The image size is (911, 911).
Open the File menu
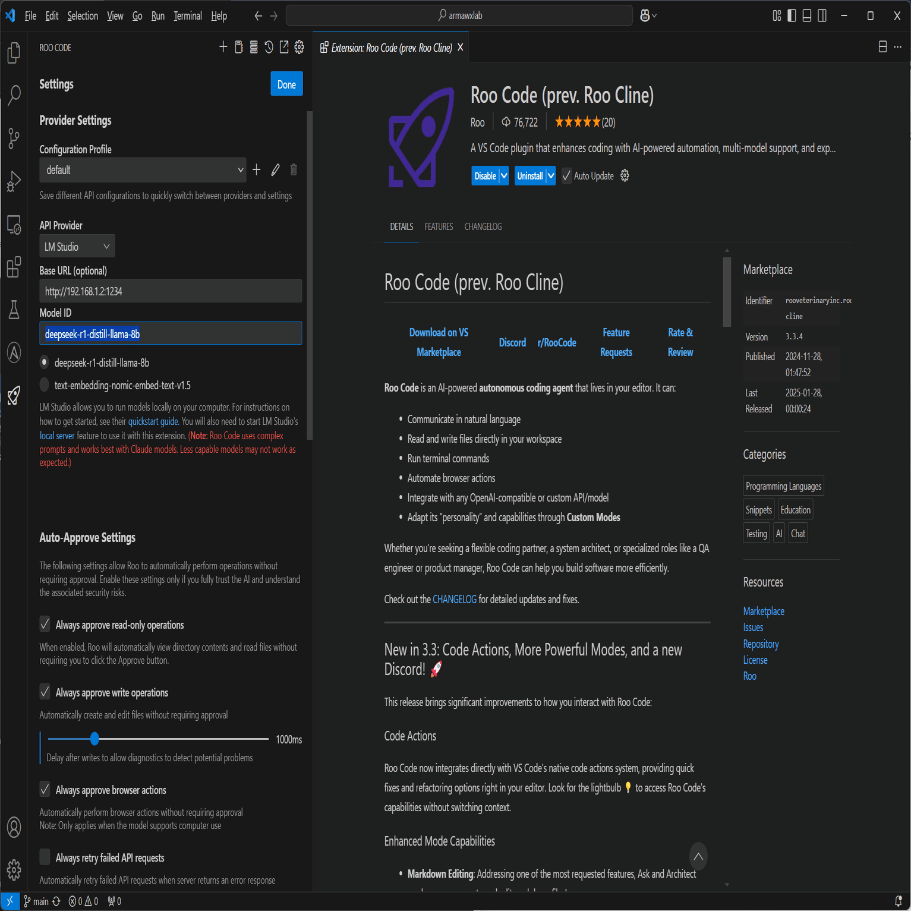click(x=31, y=16)
